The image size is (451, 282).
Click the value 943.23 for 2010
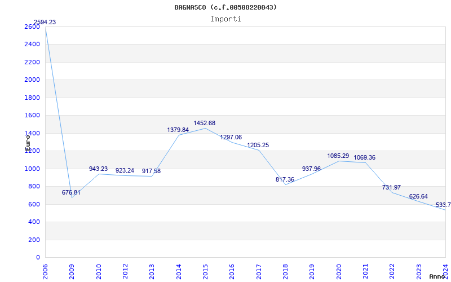point(98,169)
